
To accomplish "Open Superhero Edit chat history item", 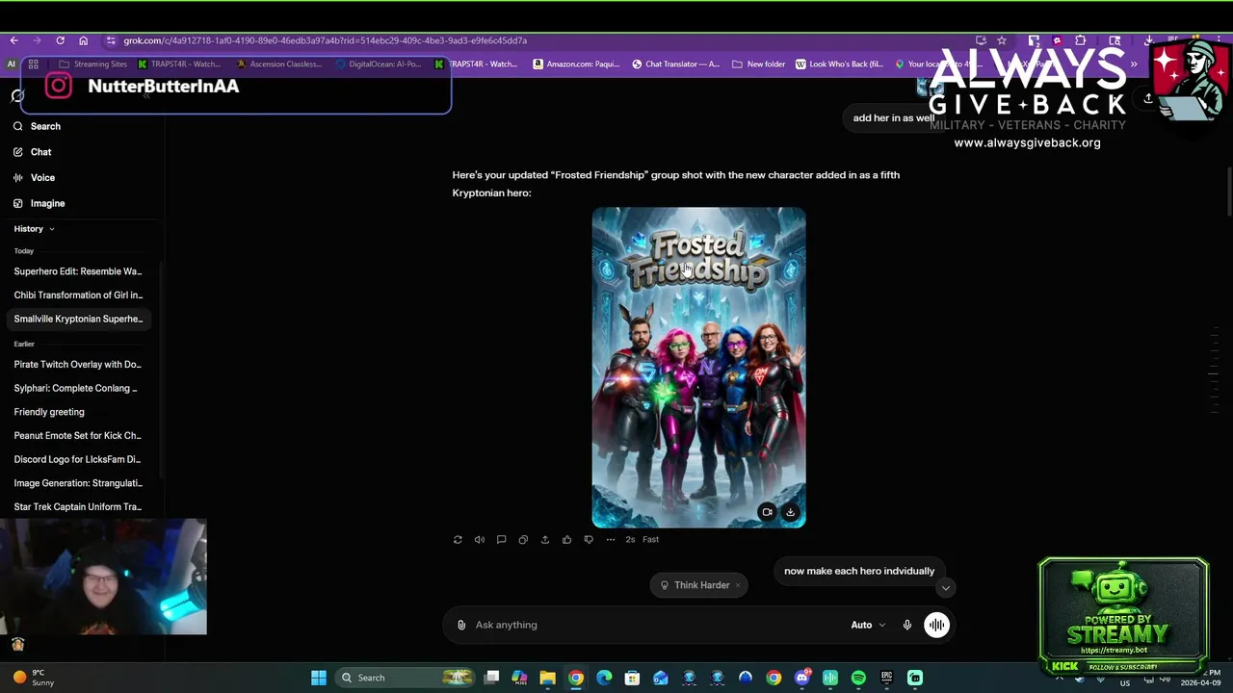I will (x=78, y=271).
